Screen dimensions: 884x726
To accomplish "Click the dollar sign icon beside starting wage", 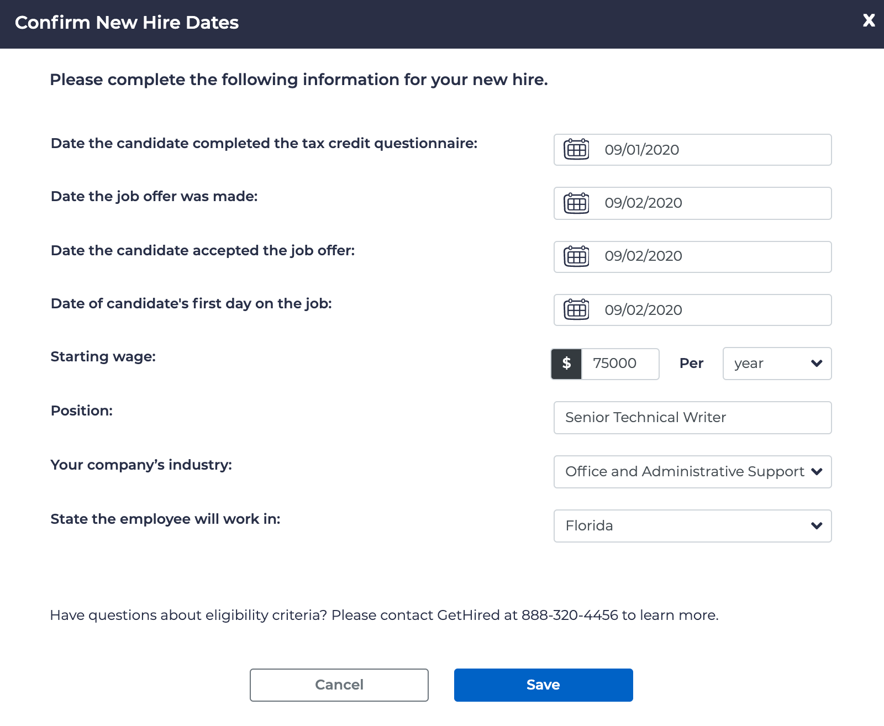I will click(x=566, y=364).
